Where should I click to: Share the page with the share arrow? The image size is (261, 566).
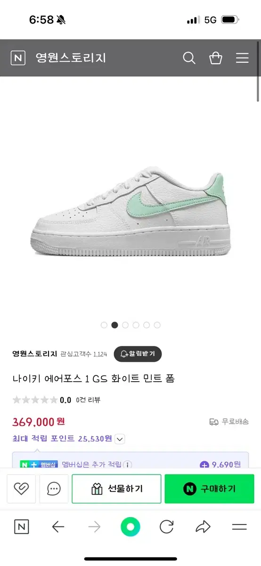coord(203,527)
